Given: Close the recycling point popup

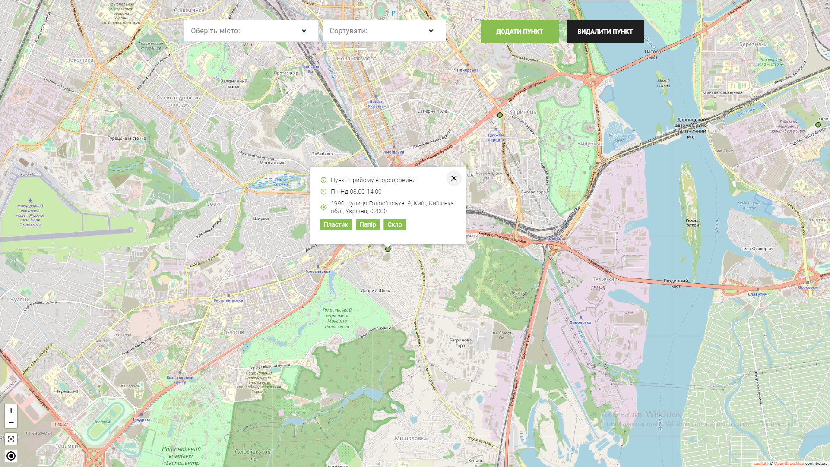Looking at the screenshot, I should 453,178.
